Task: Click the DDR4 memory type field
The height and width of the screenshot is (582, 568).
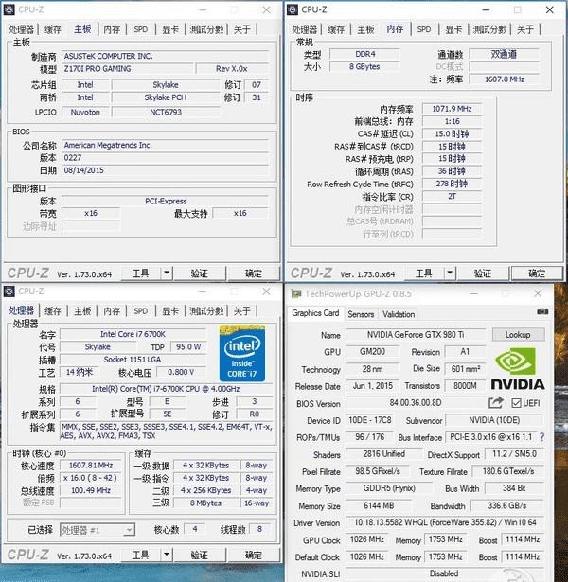Action: pyautogui.click(x=364, y=54)
